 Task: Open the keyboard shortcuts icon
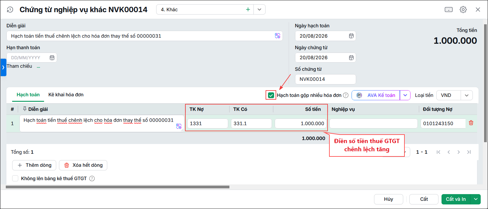click(448, 10)
